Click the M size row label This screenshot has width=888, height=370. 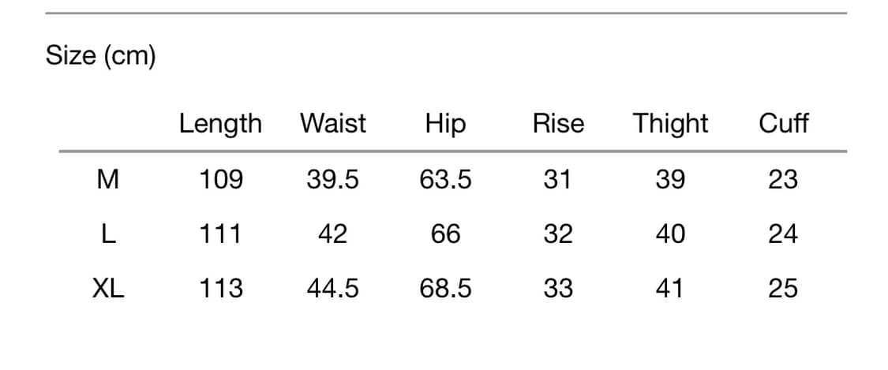[x=107, y=180]
